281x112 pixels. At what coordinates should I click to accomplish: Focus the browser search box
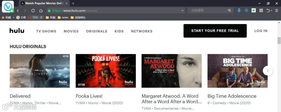click(x=208, y=11)
